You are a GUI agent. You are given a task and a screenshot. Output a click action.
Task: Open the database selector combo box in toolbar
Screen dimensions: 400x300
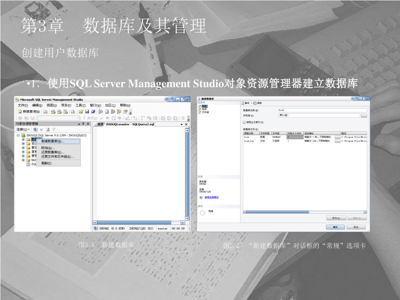59,118
